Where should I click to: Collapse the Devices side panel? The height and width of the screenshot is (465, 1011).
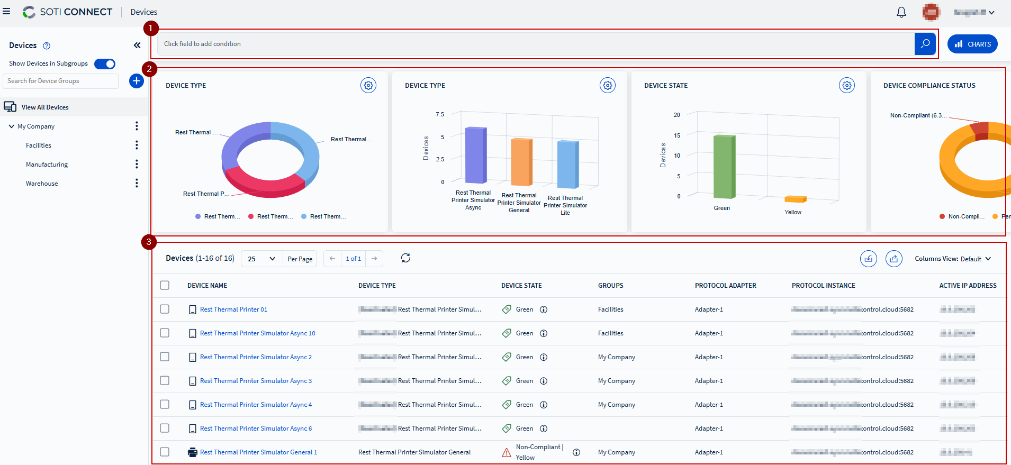pos(137,45)
